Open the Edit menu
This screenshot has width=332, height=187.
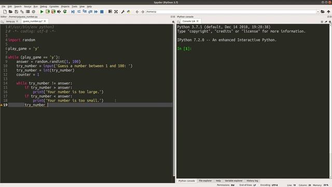click(x=10, y=7)
